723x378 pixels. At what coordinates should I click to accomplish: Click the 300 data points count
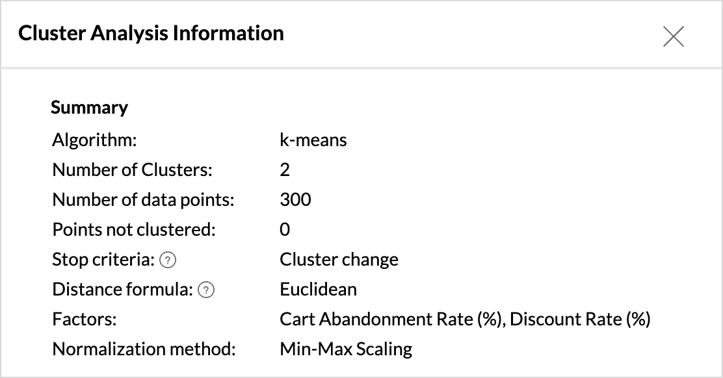296,199
